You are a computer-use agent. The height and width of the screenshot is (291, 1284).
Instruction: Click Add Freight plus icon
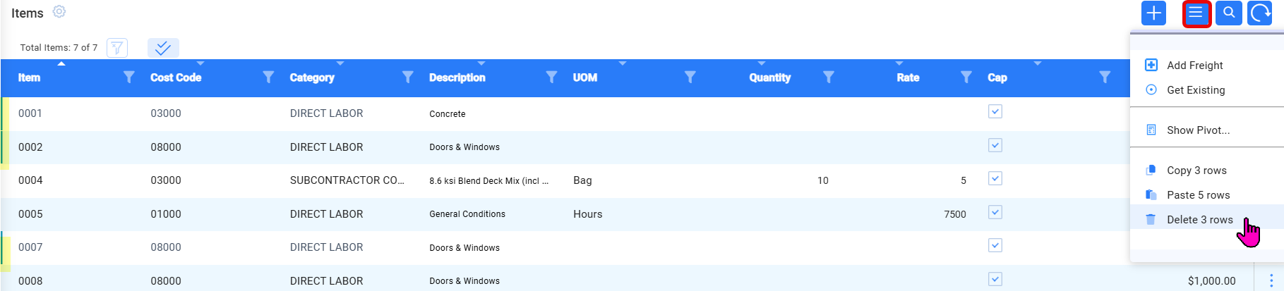tap(1151, 65)
